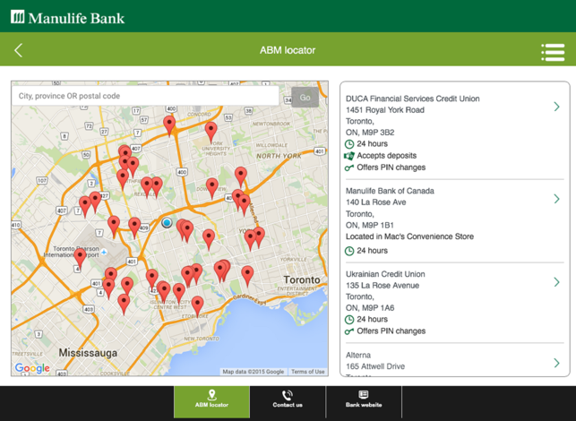This screenshot has width=576, height=421.
Task: Select the ABM locator tab
Action: point(212,402)
